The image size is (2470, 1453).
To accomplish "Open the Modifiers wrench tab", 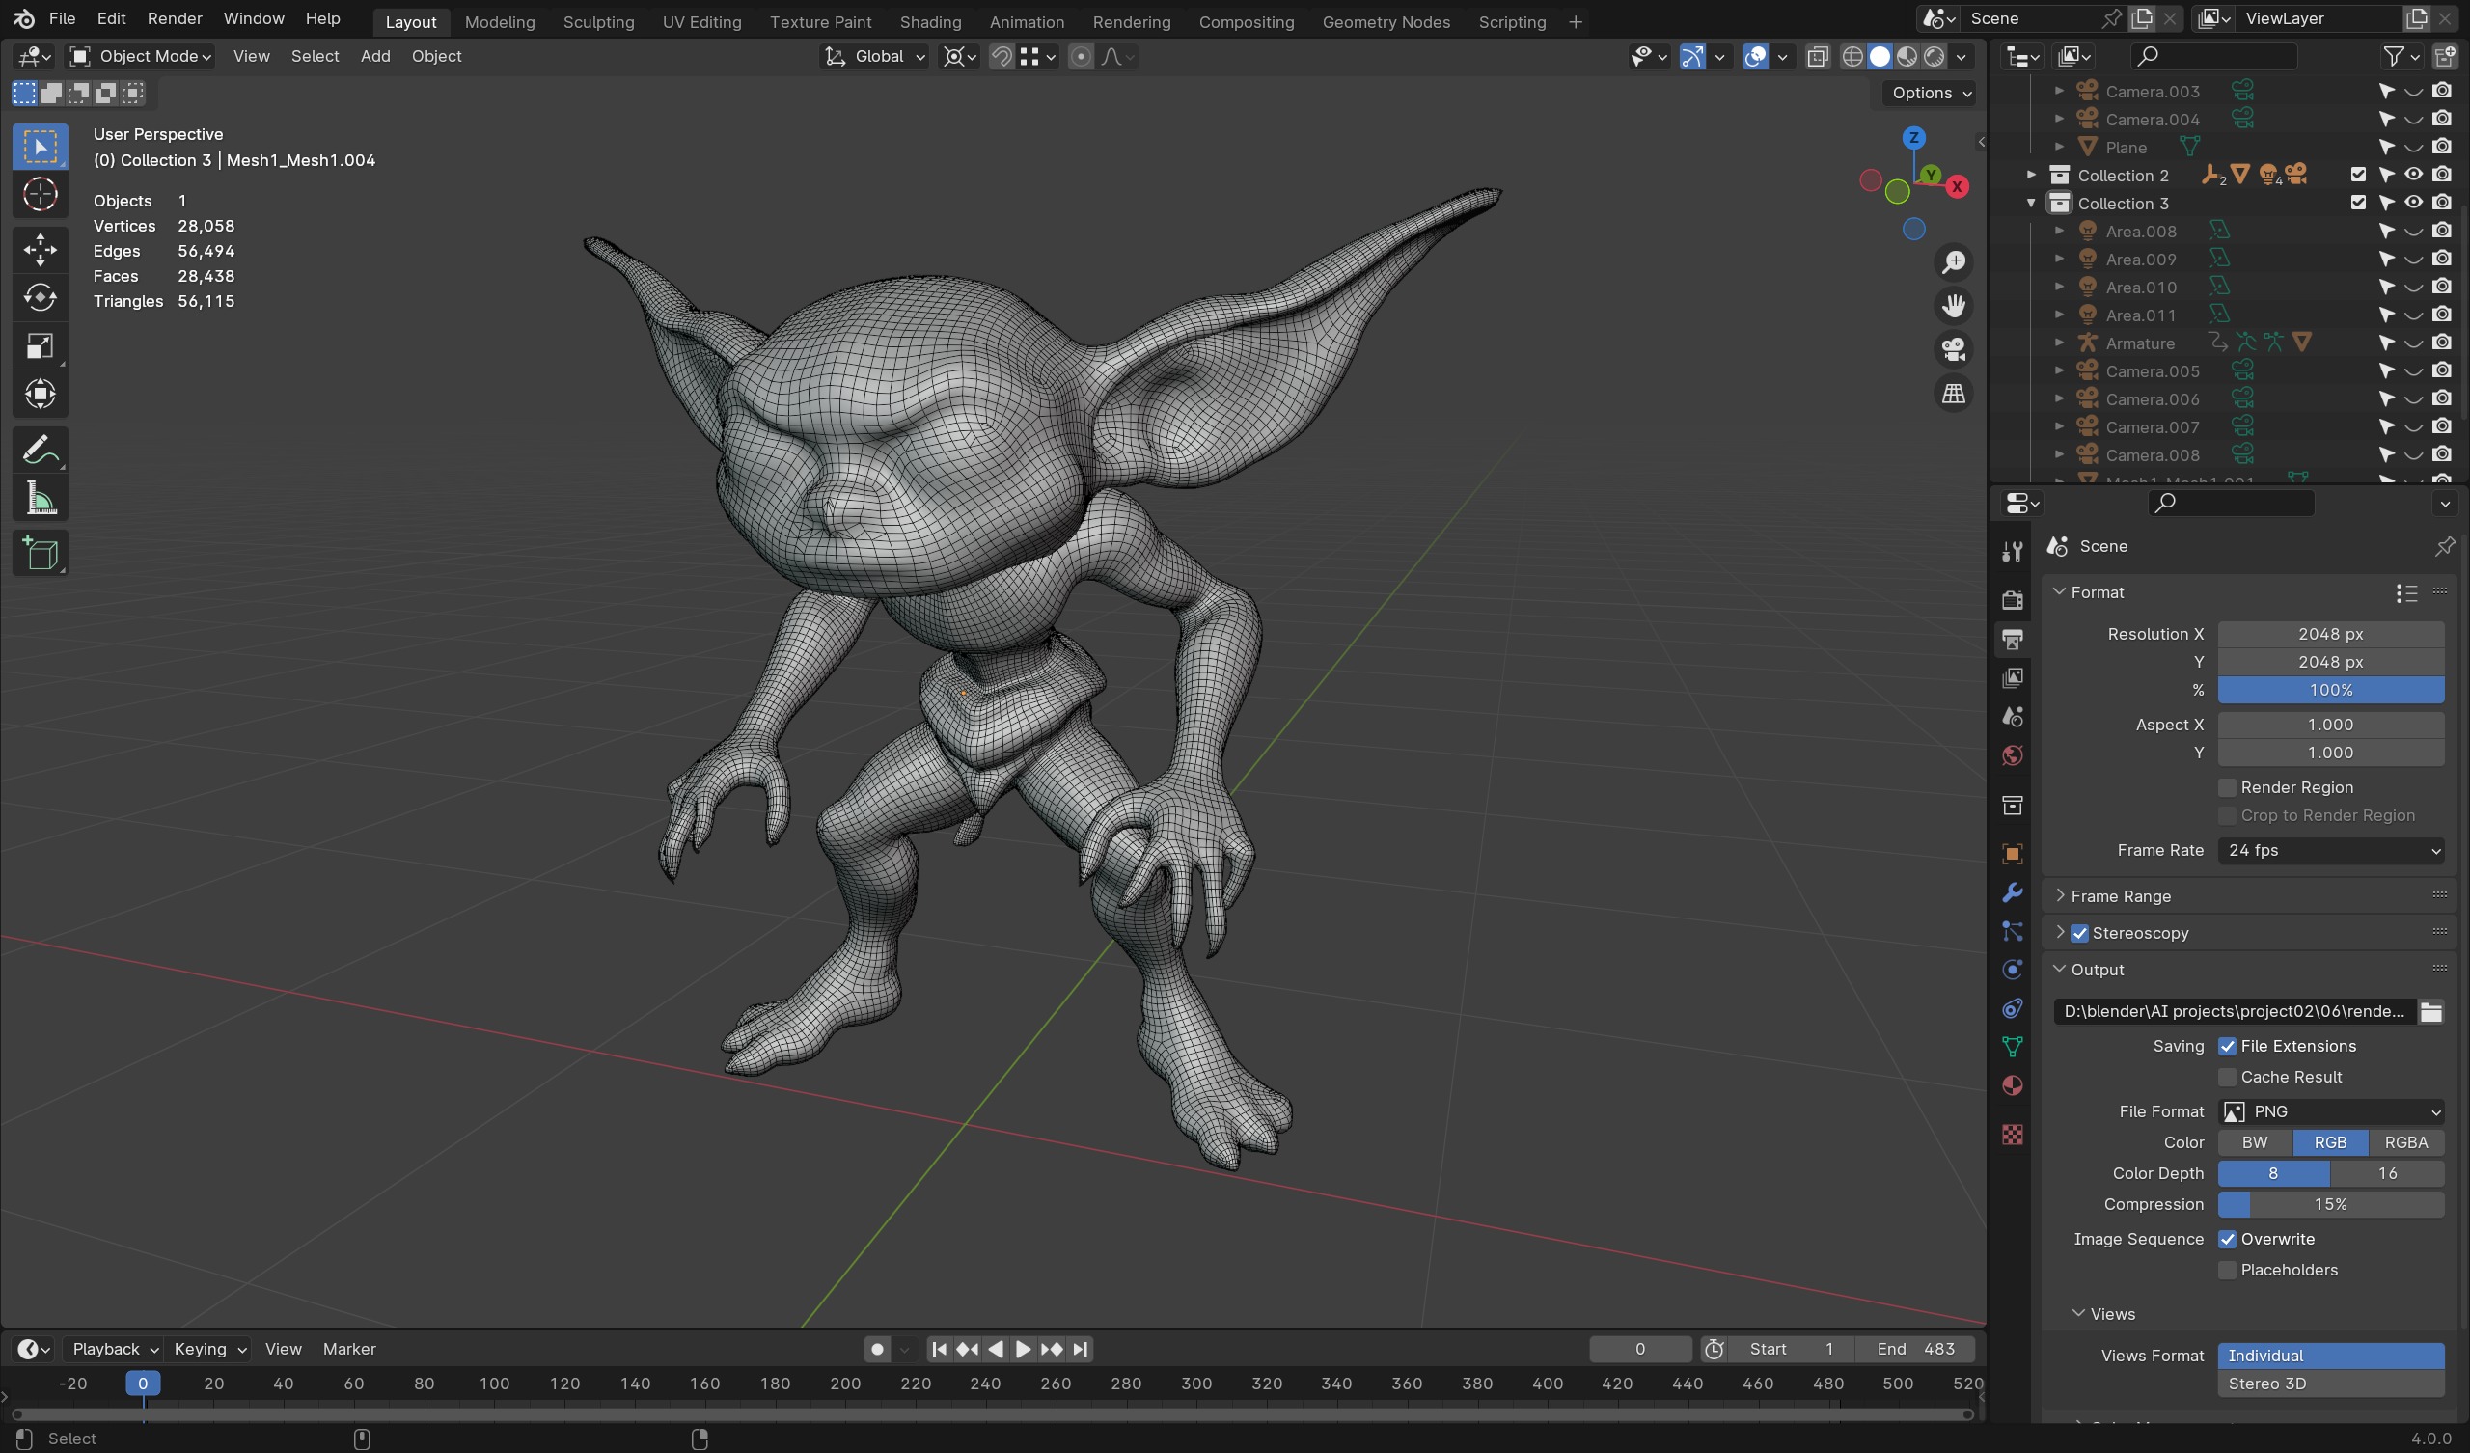I will [x=2013, y=892].
